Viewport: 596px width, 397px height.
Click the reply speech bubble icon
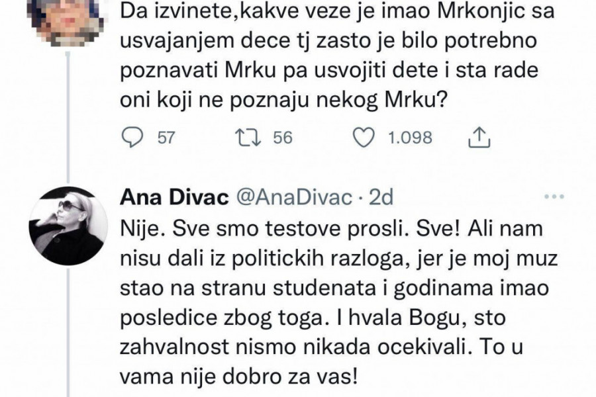tap(134, 138)
